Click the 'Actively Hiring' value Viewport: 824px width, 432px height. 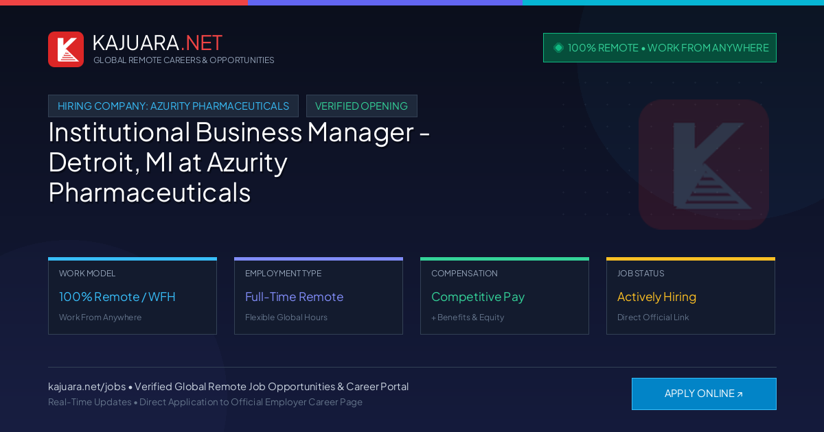point(656,297)
